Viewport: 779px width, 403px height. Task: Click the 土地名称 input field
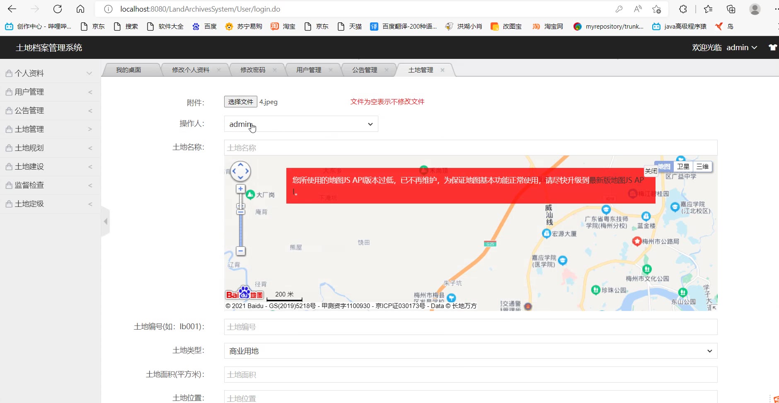pos(470,148)
